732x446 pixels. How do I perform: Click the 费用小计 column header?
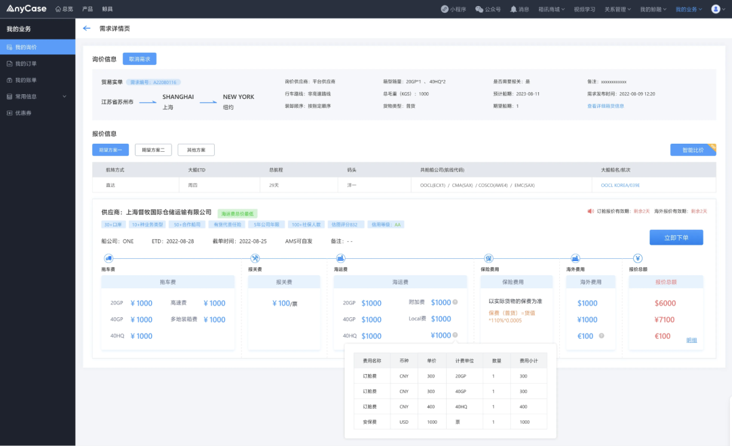[529, 361]
